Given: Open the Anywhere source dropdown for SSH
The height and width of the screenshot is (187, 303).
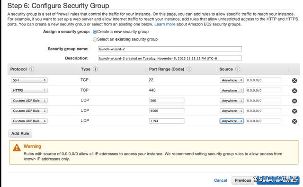Looking at the screenshot, I should coord(232,80).
